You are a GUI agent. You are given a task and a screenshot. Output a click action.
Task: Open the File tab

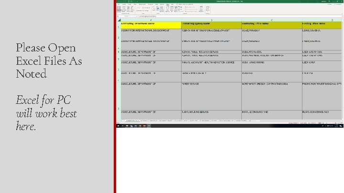coord(118,4)
